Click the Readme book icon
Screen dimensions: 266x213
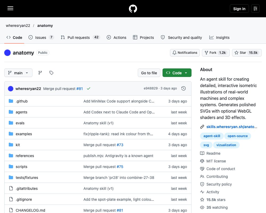[x=202, y=153]
